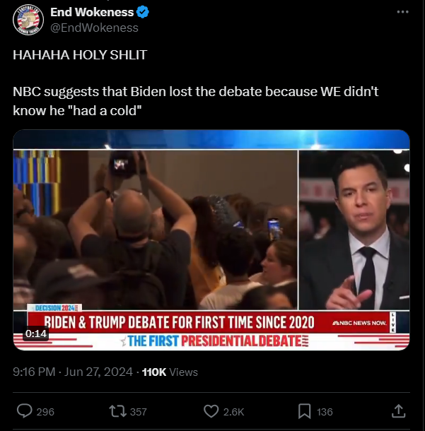Open the three-dot more options menu
The width and height of the screenshot is (425, 431).
[x=402, y=12]
